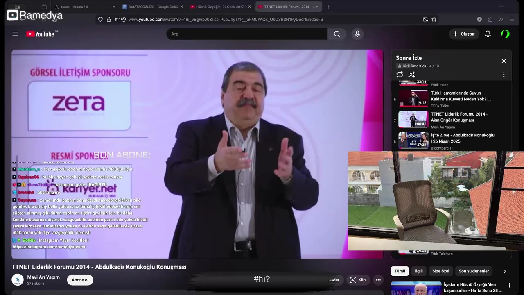Open the browser shield protection icon

[x=100, y=19]
